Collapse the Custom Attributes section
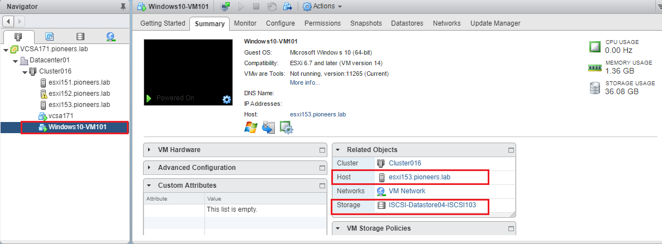 [150, 186]
